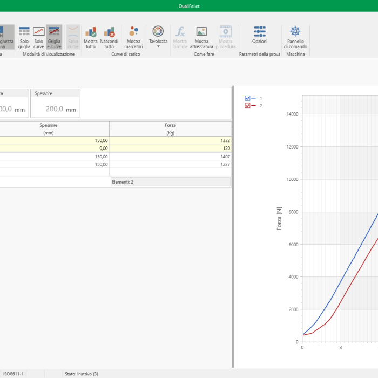Screen dimensions: 378x378
Task: Switch to Solo griglia view
Action: coord(24,37)
